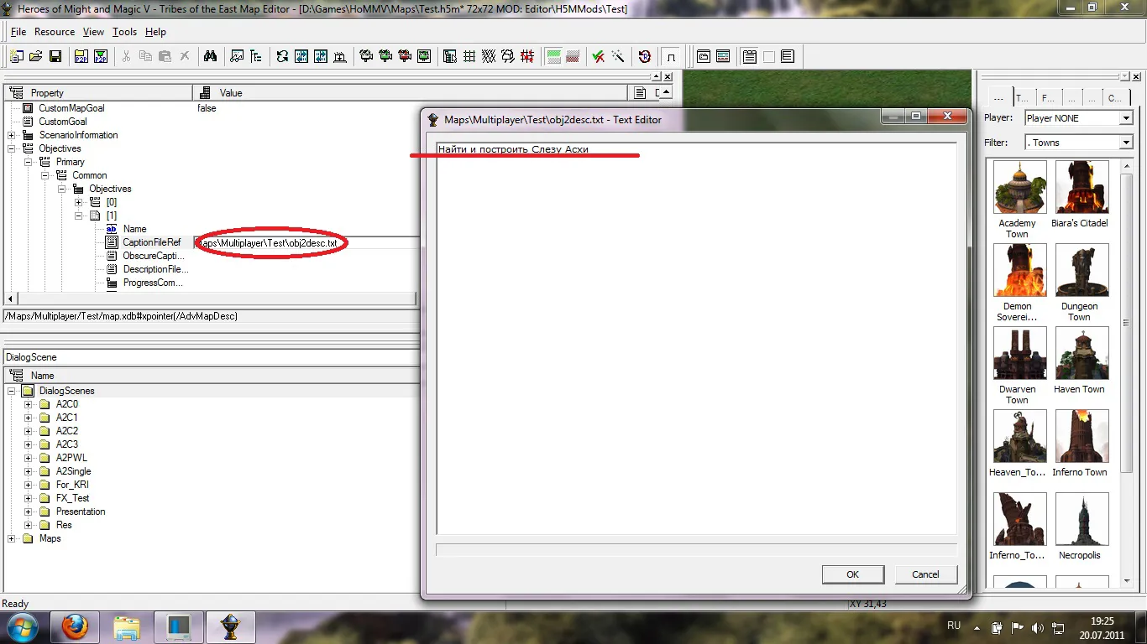Image resolution: width=1147 pixels, height=644 pixels.
Task: Click the green checkmark toolbar icon
Action: [x=598, y=56]
